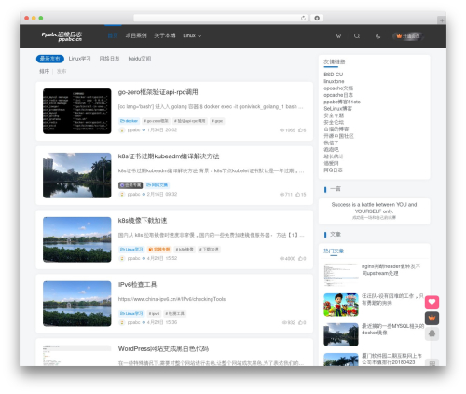The height and width of the screenshot is (394, 466).
Task: Click the view count eye icon on go-zero article
Action: tap(281, 130)
